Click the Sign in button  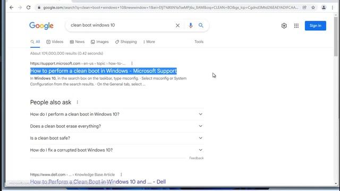pos(315,26)
